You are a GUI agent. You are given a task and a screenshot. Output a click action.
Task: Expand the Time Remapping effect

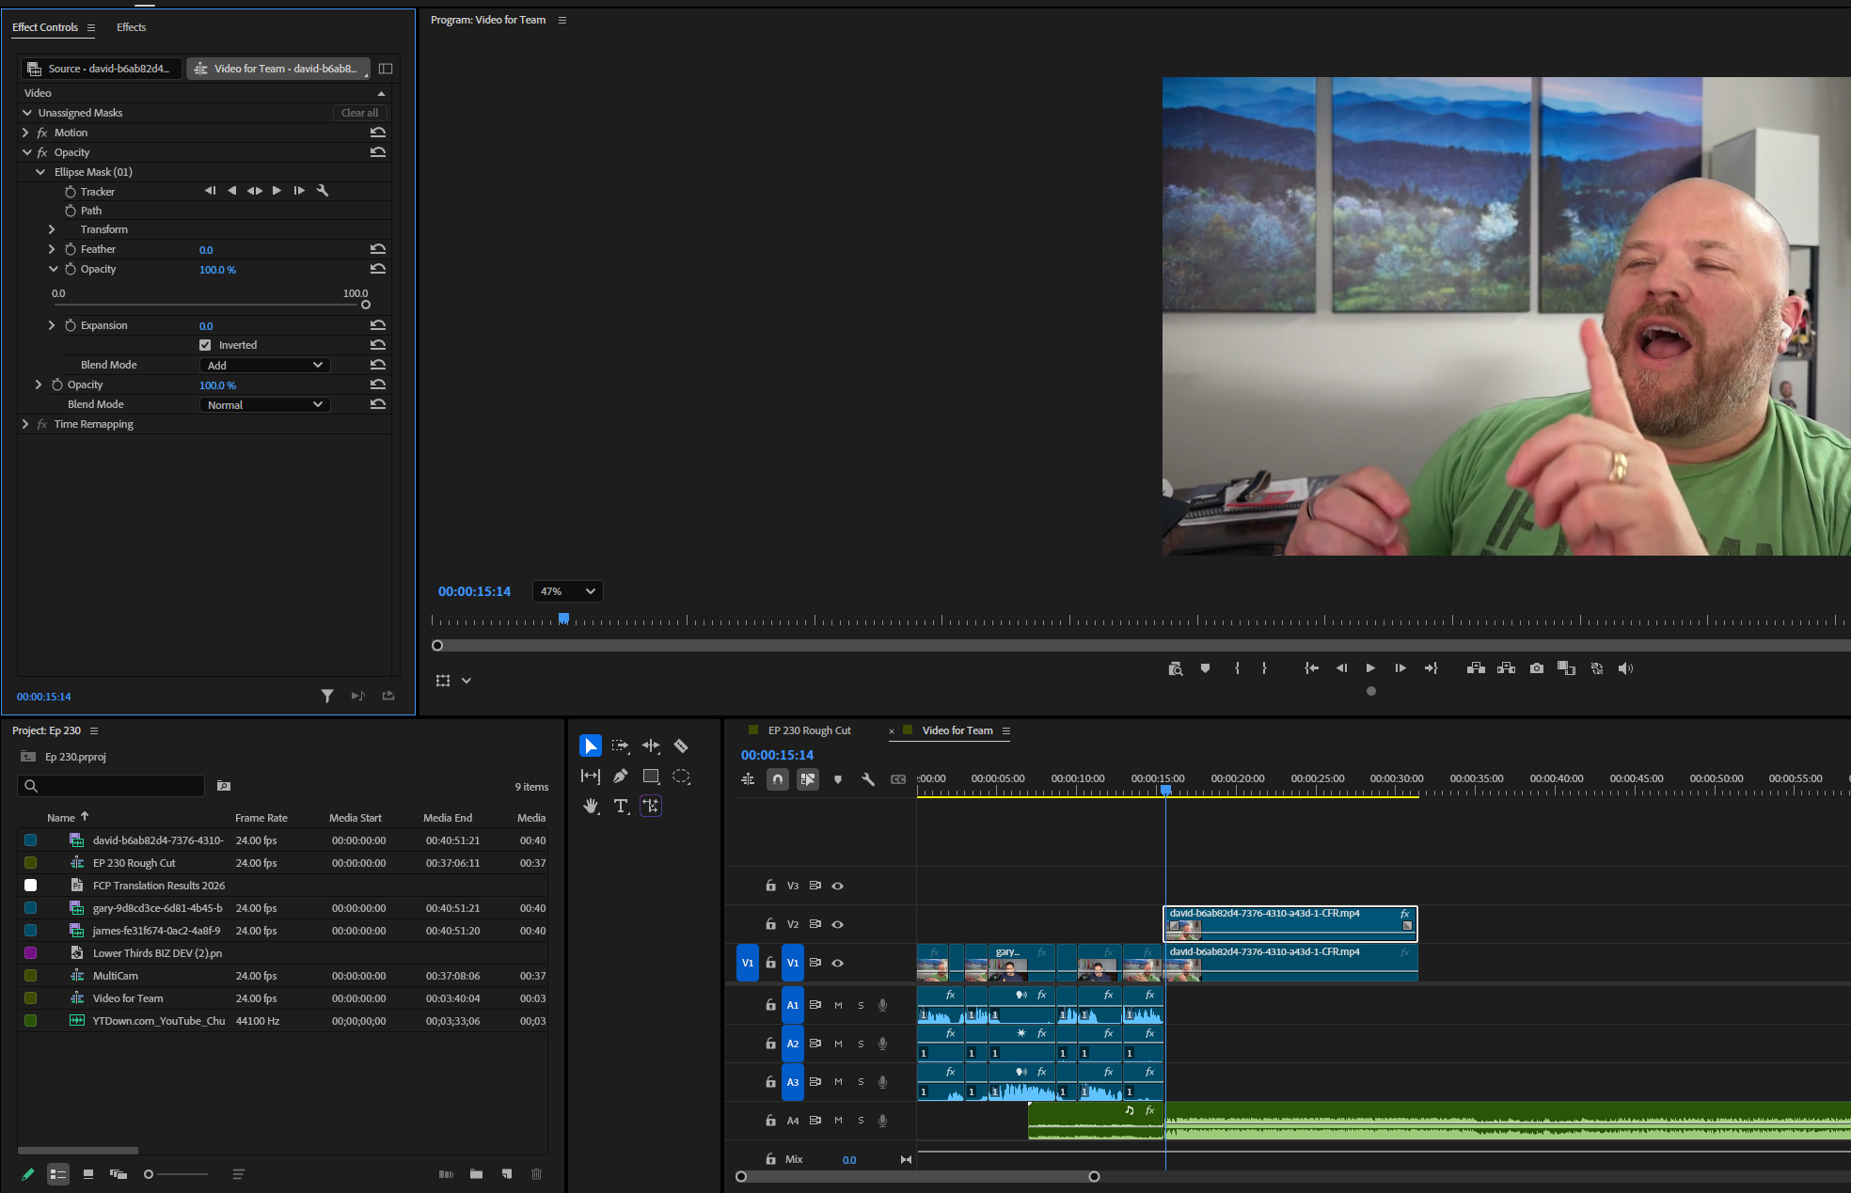click(25, 424)
